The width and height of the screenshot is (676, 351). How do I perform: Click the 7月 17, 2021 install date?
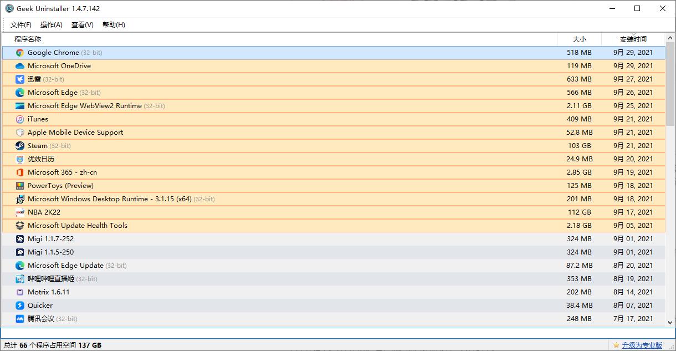(x=633, y=319)
